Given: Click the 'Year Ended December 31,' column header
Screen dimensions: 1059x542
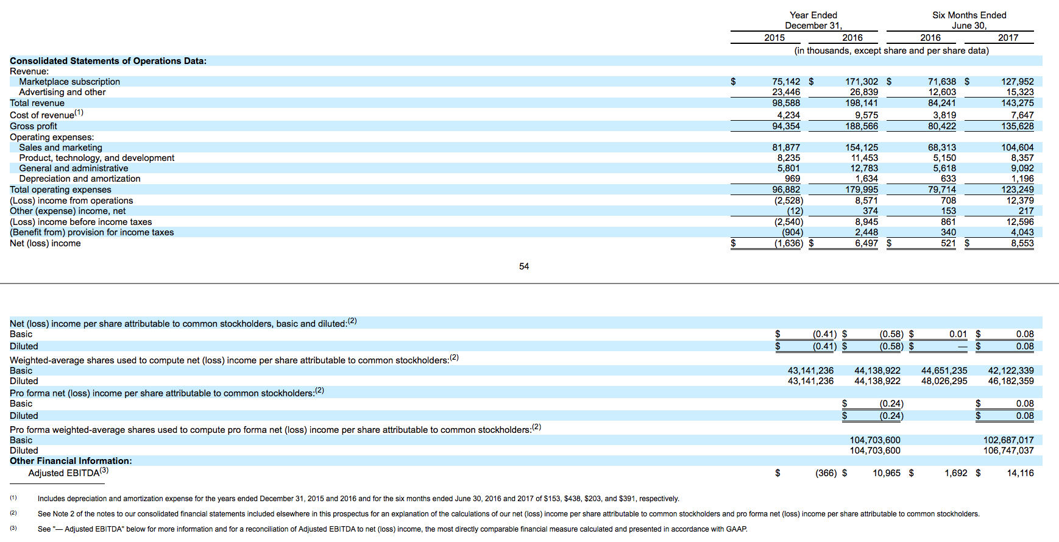Looking at the screenshot, I should pos(813,20).
